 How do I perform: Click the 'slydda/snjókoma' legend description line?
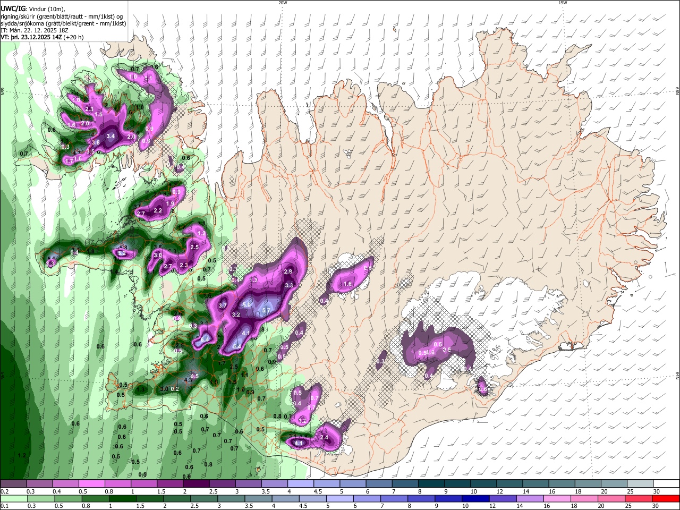(63, 23)
